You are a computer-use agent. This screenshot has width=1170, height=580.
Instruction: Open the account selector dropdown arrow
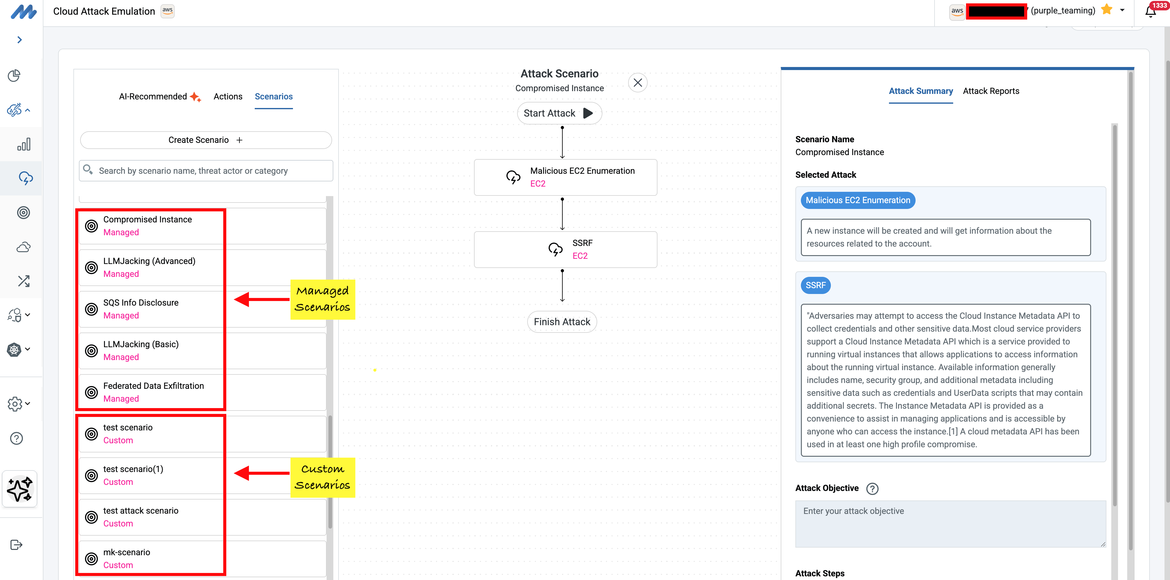coord(1122,10)
